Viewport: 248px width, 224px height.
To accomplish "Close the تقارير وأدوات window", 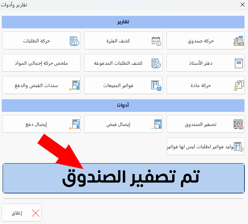I will (243, 4).
